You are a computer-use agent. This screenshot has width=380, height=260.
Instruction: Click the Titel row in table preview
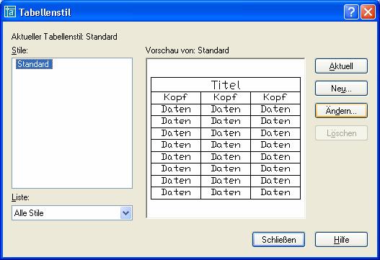pyautogui.click(x=226, y=85)
